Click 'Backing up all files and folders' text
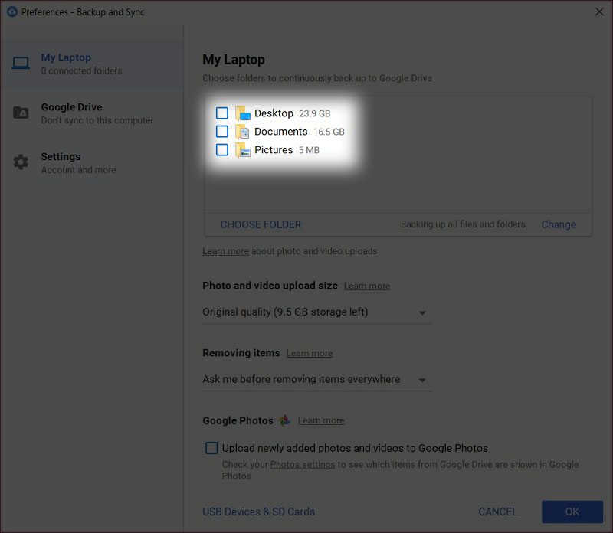 pos(463,224)
